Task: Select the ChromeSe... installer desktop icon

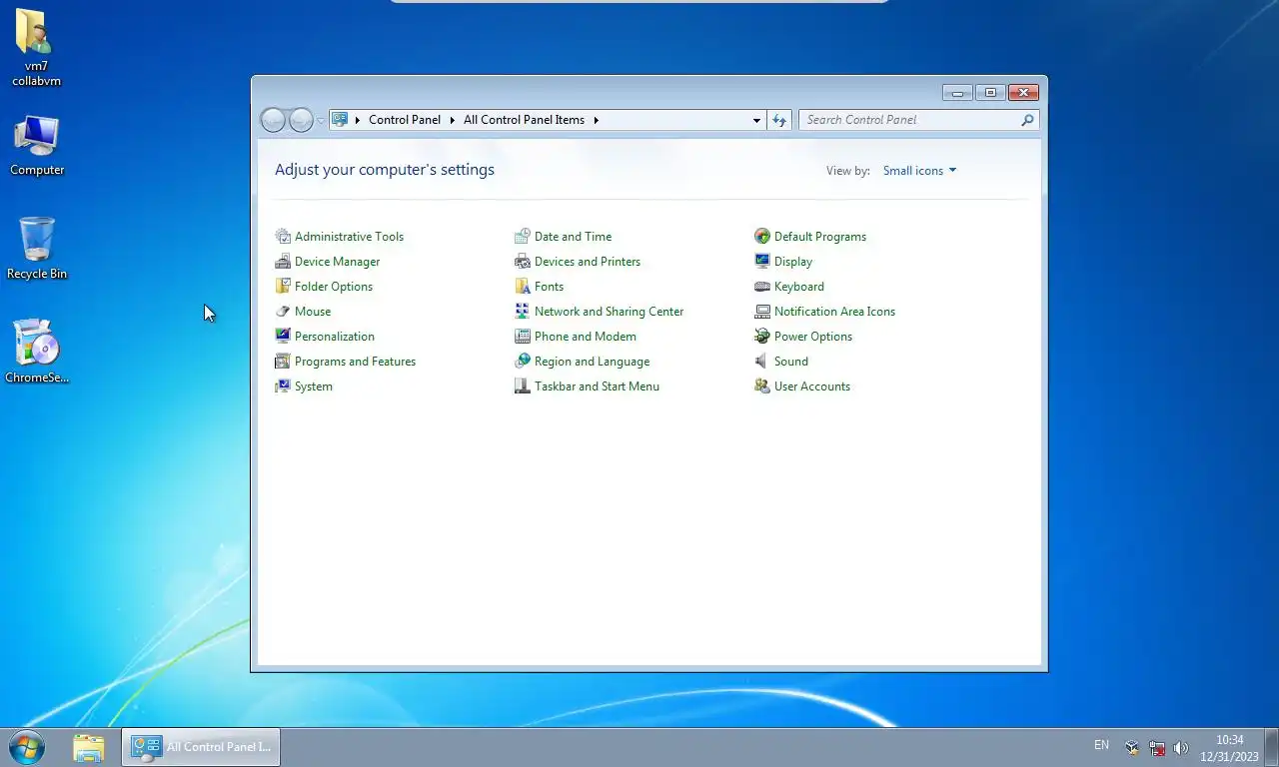Action: coord(37,352)
